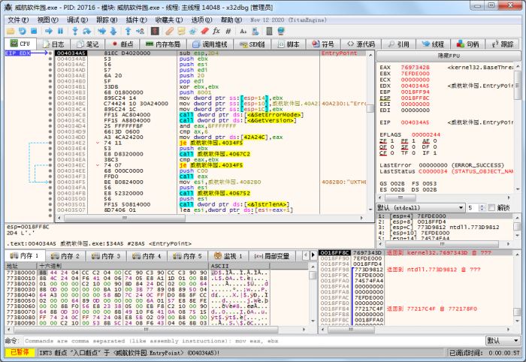Click the left arrow of dump tab strip
Image resolution: width=526 pixels, height=362 pixels.
[305, 255]
